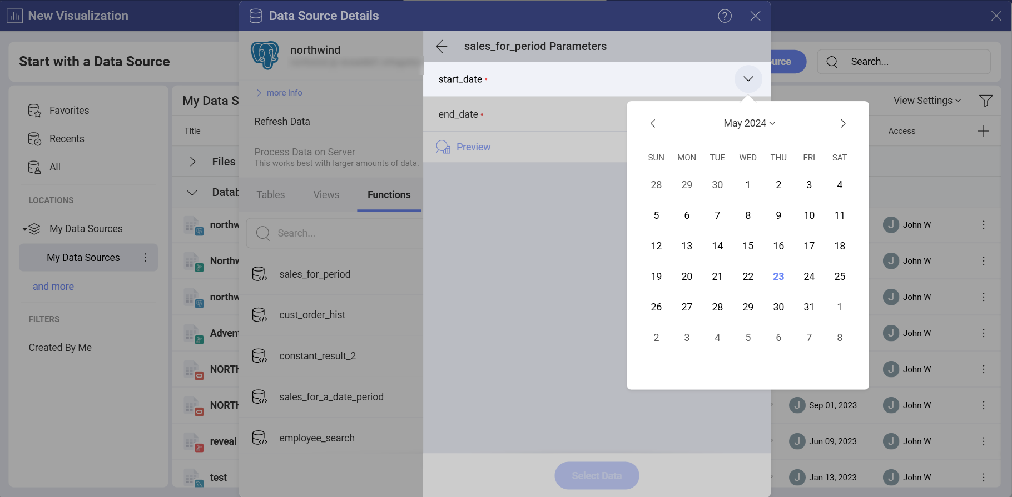This screenshot has width=1012, height=497.
Task: Click the employee_search function icon
Action: [x=259, y=438]
